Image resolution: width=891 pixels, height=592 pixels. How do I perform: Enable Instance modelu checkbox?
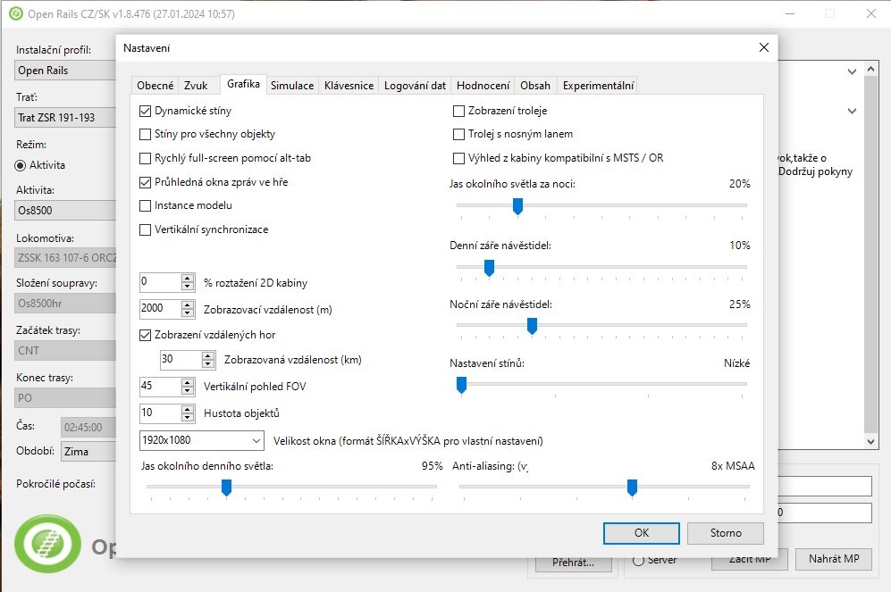click(145, 205)
